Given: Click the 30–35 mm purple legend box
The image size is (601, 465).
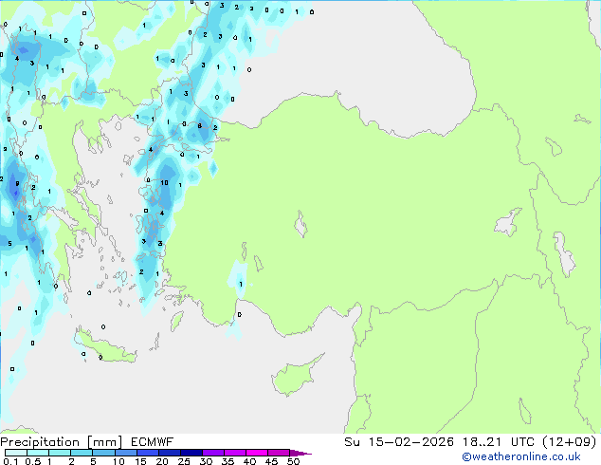Looking at the screenshot, I should tap(212, 453).
